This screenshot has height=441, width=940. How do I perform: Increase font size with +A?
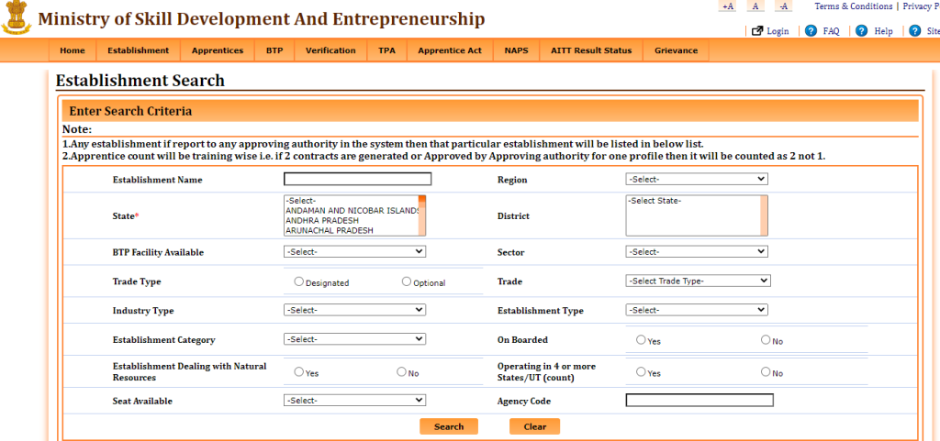click(x=727, y=6)
